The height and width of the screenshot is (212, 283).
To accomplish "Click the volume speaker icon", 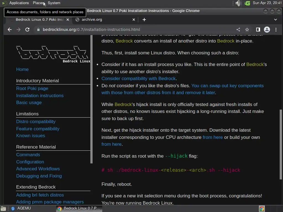I will tap(238, 3).
